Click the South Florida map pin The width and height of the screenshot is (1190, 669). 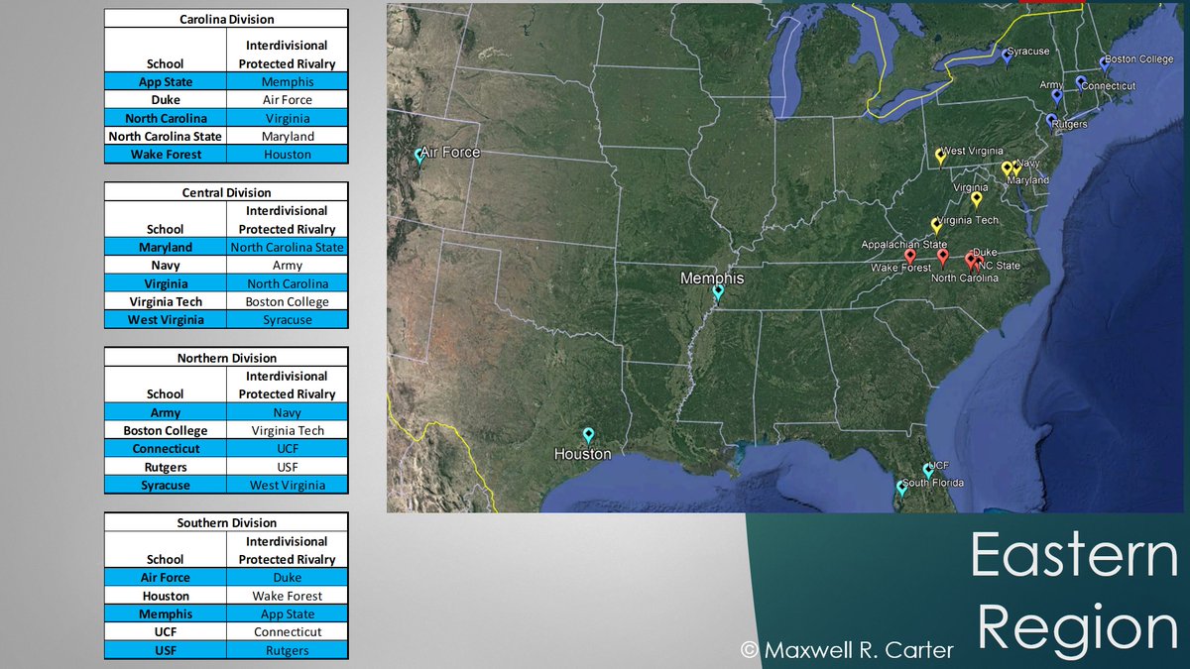(901, 488)
